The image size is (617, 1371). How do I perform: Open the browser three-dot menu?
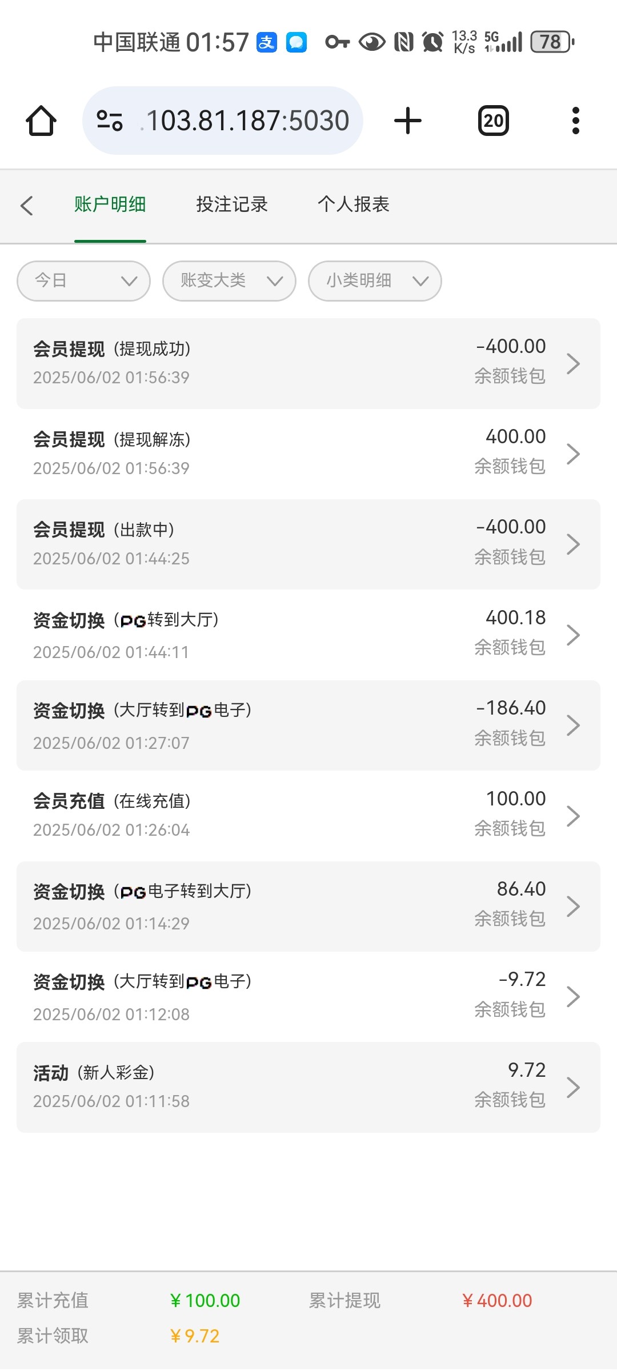coord(575,121)
